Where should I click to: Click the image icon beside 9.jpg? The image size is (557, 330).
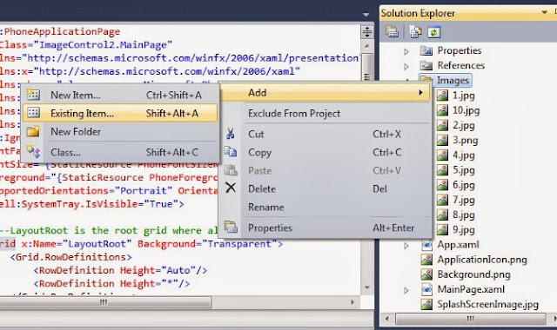pyautogui.click(x=442, y=229)
